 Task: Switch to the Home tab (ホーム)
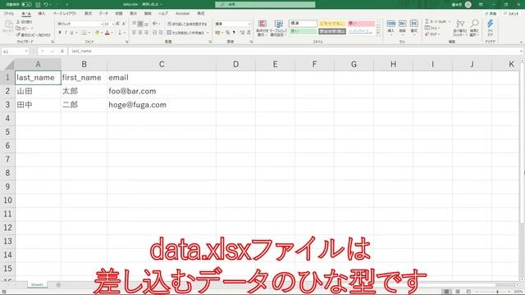(x=26, y=14)
